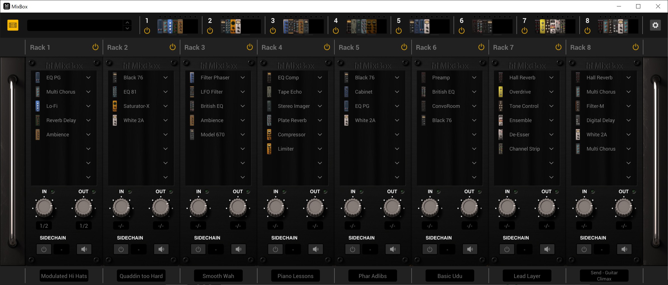
Task: Click the speaker monitor icon in Rack 4
Action: [x=316, y=249]
